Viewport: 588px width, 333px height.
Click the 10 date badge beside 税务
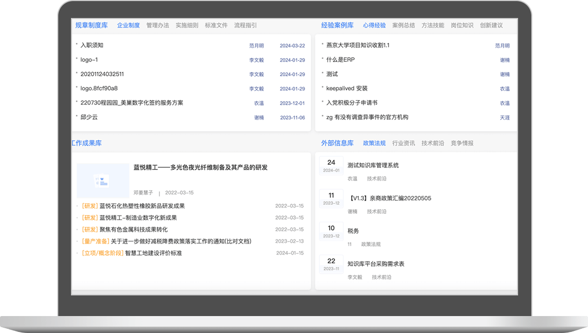[x=331, y=231]
